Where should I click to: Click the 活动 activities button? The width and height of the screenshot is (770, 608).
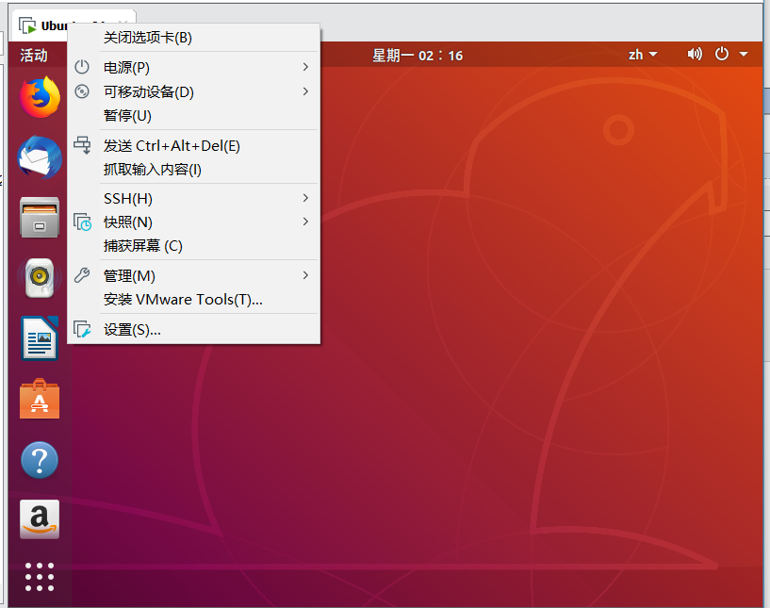tap(34, 56)
